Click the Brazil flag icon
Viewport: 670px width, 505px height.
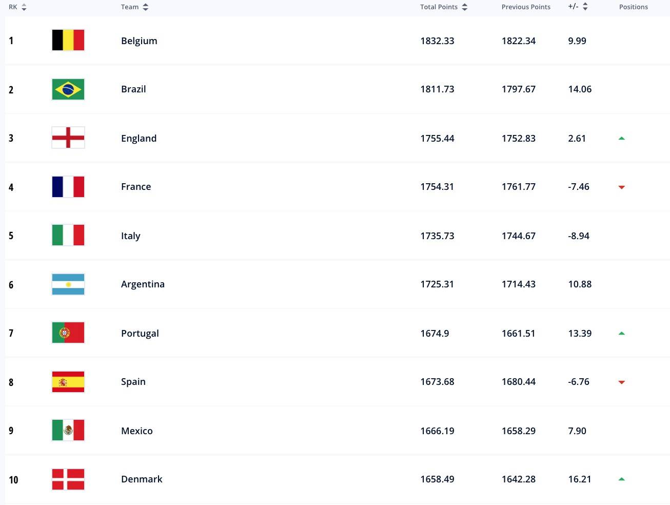coord(68,89)
